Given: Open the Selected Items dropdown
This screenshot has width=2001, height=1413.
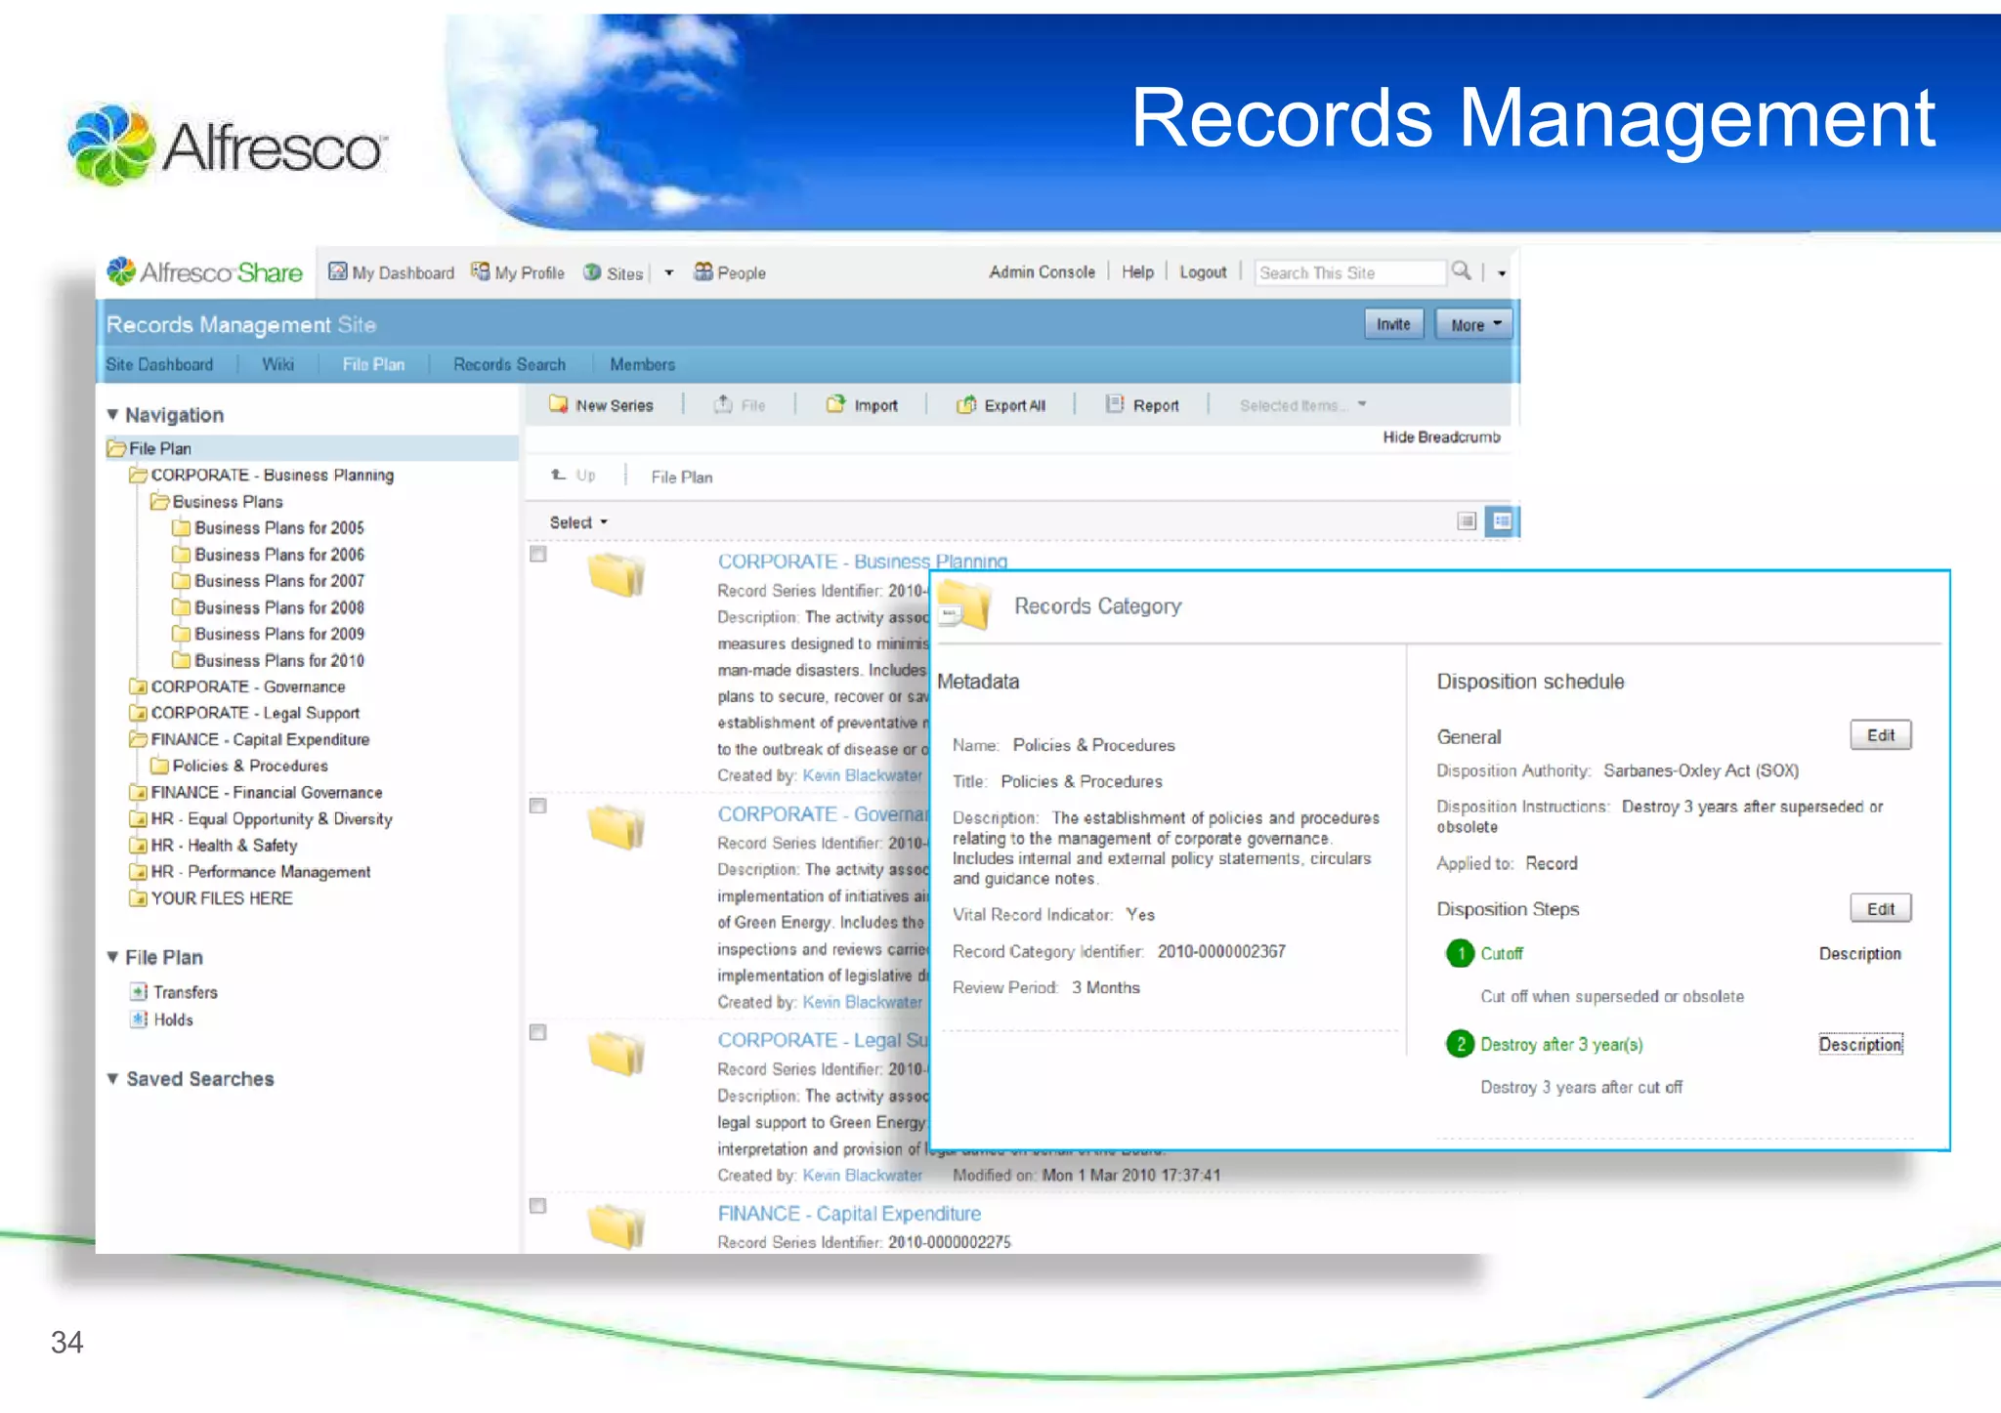Looking at the screenshot, I should 1303,405.
